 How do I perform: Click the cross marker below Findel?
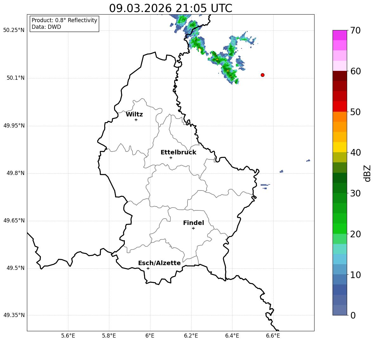193,228
